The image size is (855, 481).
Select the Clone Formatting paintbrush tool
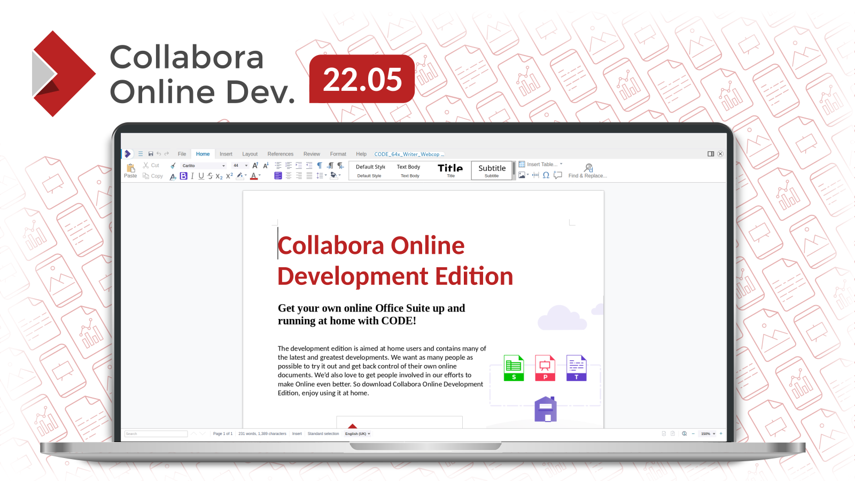tap(173, 166)
